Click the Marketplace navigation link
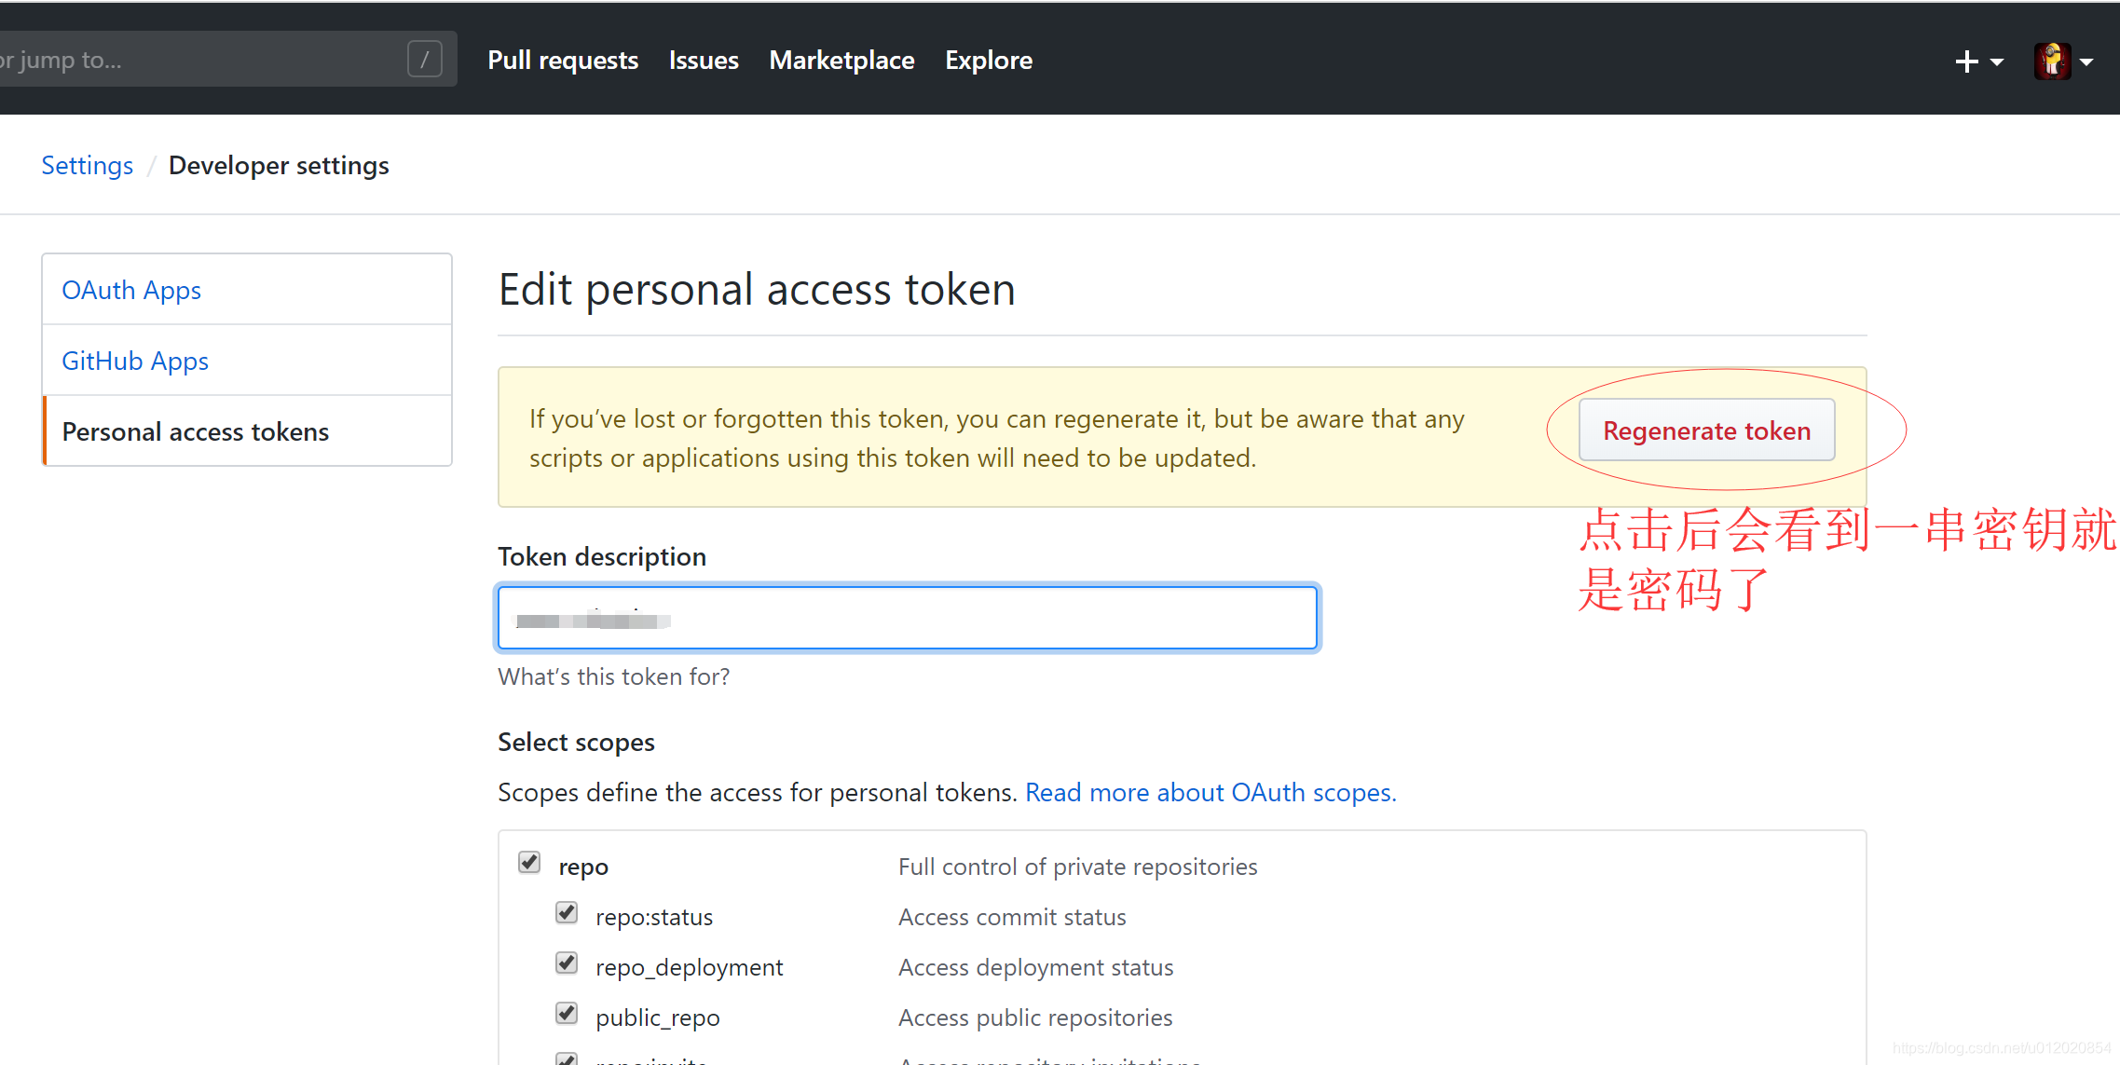 coord(841,60)
